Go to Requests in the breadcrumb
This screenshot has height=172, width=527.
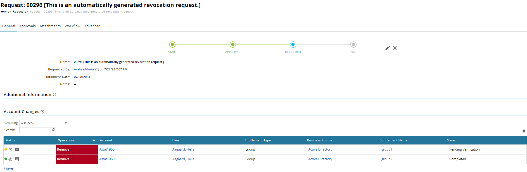[19, 12]
